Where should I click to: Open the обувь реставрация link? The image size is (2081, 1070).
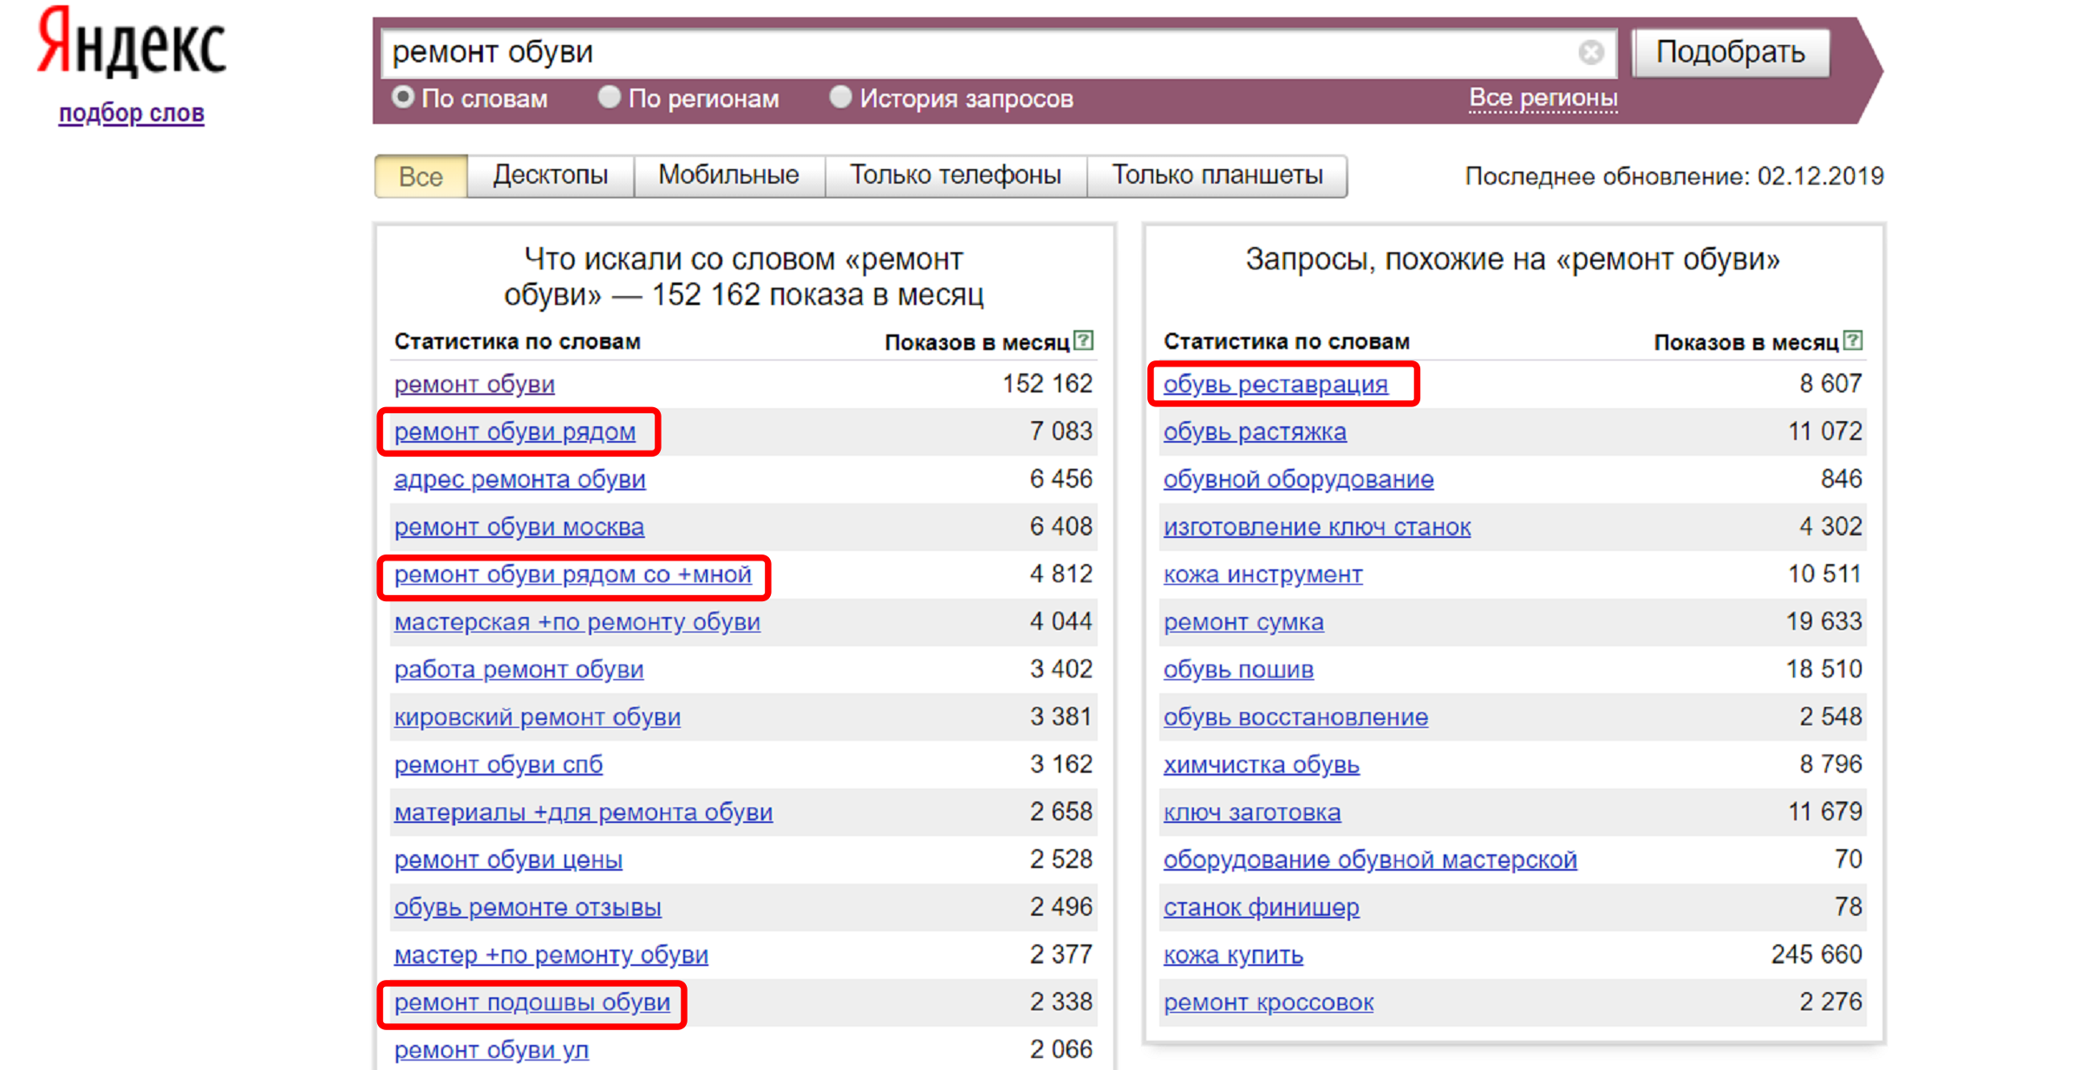[x=1275, y=384]
